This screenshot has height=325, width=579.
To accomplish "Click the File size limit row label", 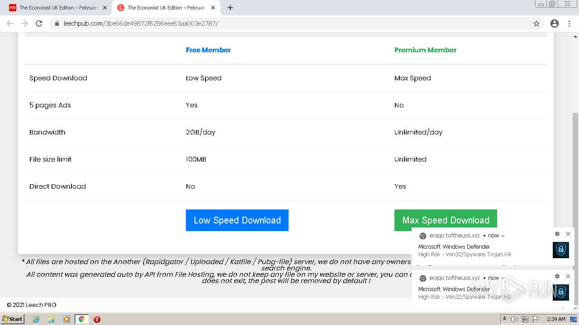I will (x=50, y=159).
